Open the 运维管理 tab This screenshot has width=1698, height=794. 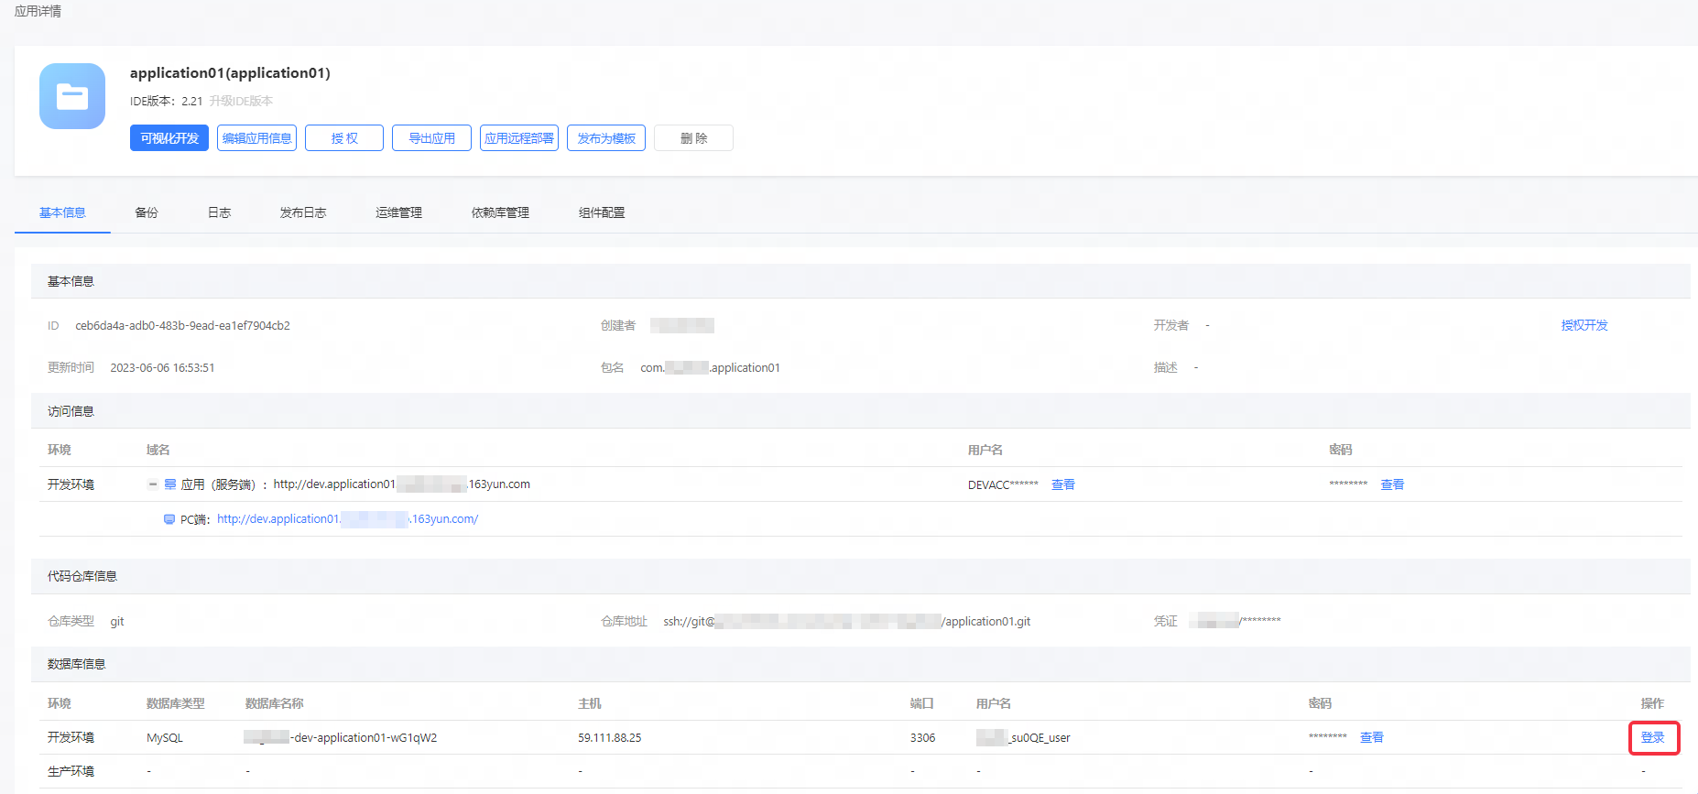point(398,212)
